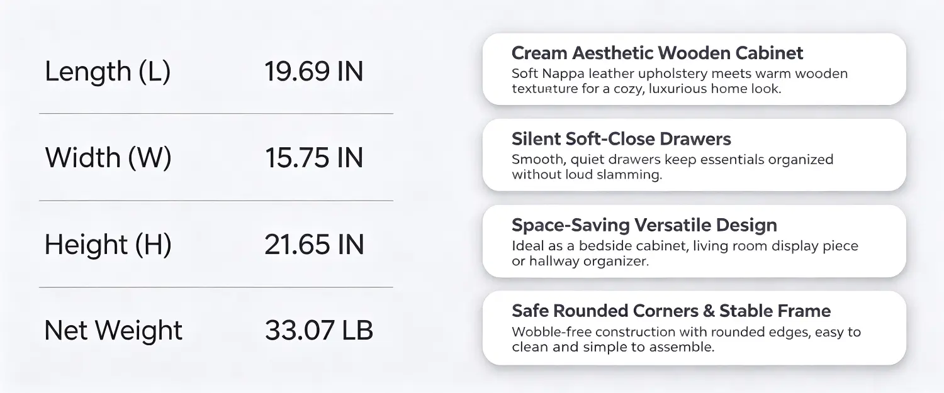This screenshot has height=393, width=944.
Task: Click the bedside cabinet description text
Action: [685, 253]
